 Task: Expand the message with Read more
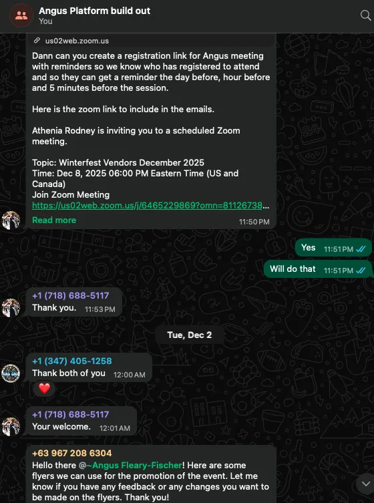click(x=54, y=220)
